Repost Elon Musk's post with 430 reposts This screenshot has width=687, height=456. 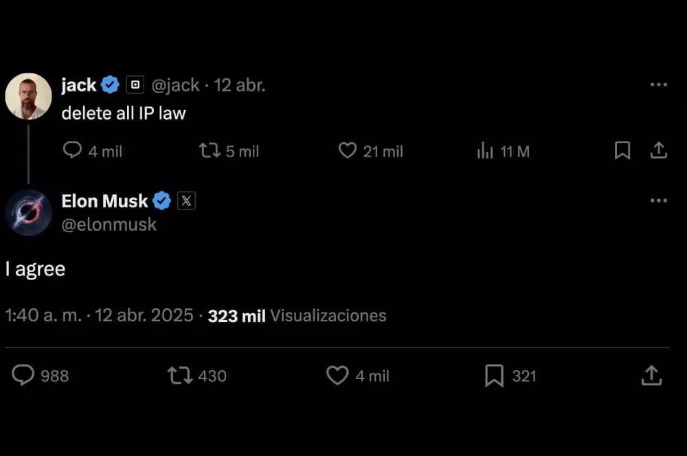pyautogui.click(x=180, y=375)
